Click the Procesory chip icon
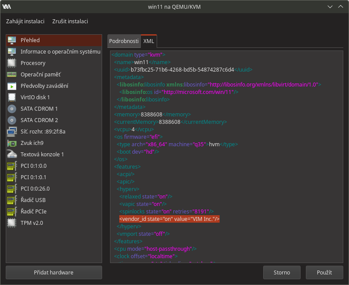 tap(12, 63)
